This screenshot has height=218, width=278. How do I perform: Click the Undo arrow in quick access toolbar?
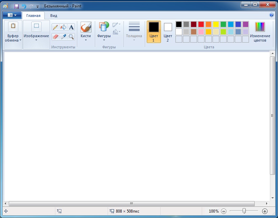24,6
